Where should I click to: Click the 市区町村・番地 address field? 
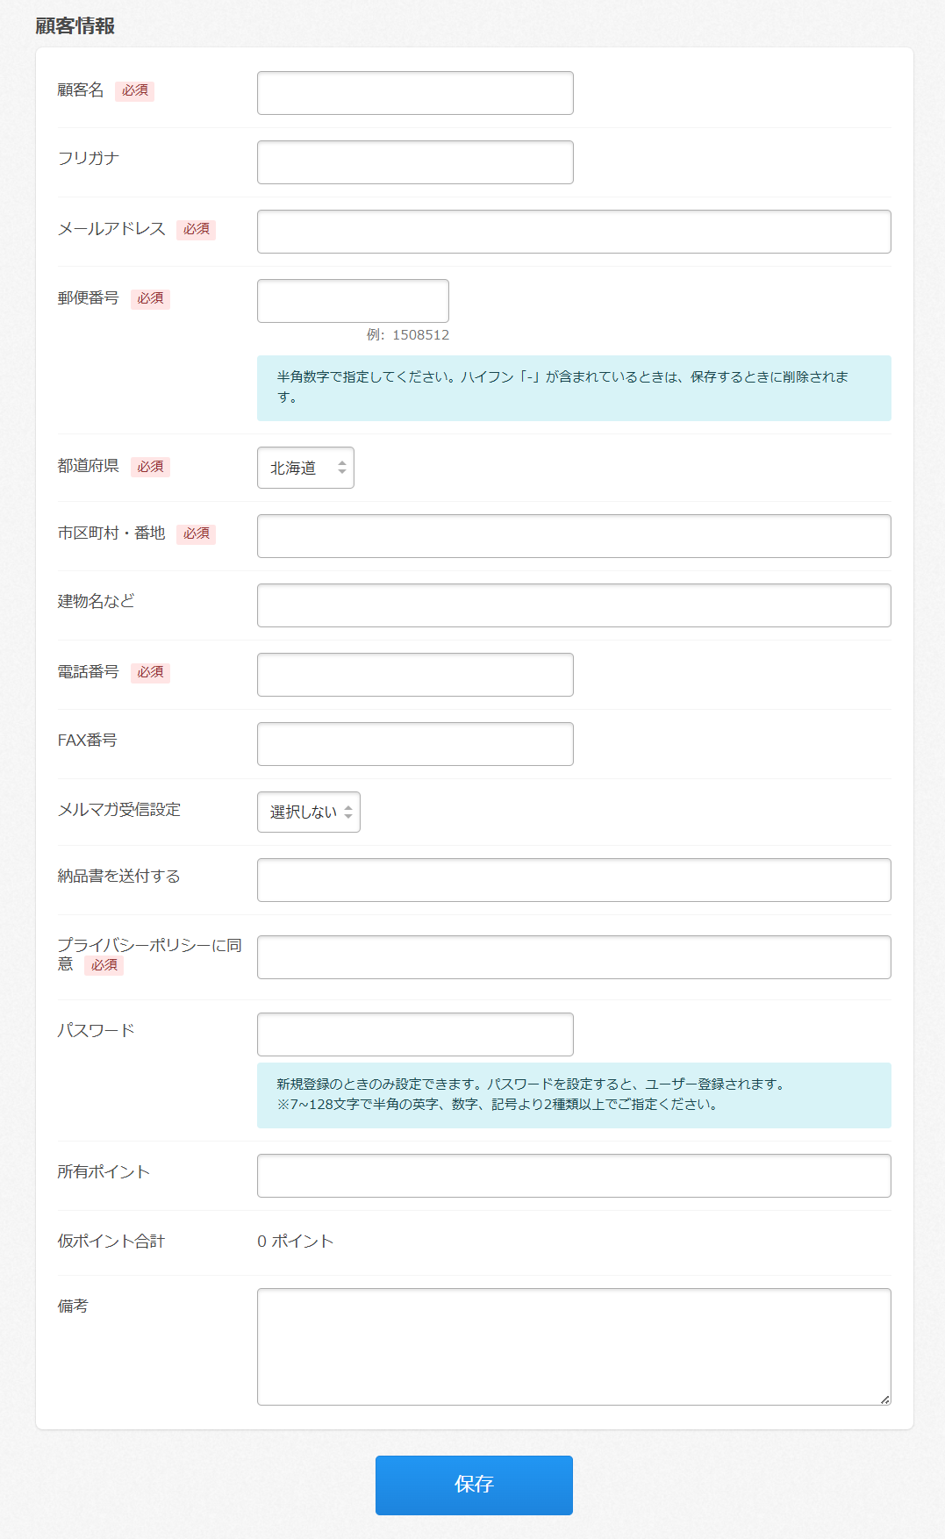[574, 536]
